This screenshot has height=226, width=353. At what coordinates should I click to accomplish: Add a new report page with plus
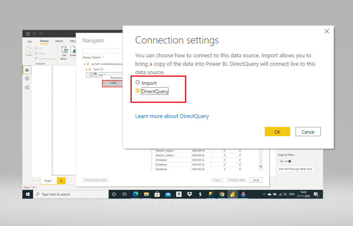tap(61, 181)
